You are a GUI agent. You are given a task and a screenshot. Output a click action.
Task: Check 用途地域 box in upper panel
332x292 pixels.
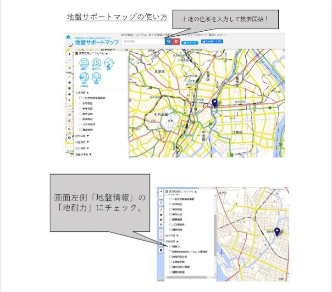point(80,129)
